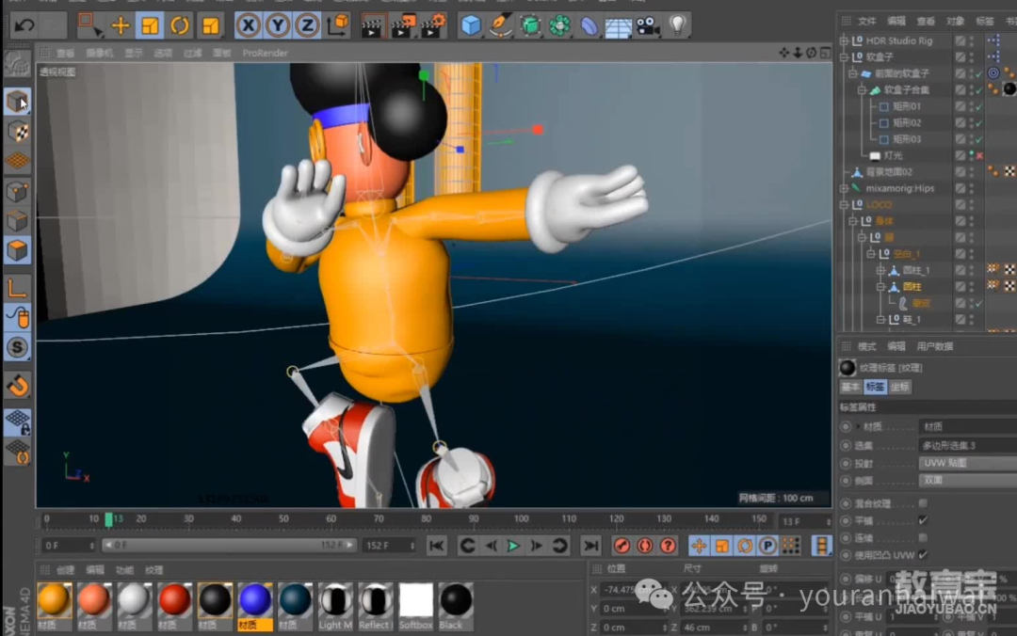Toggle the Autokeying button
Screen dimensions: 1017x636
tap(645, 546)
